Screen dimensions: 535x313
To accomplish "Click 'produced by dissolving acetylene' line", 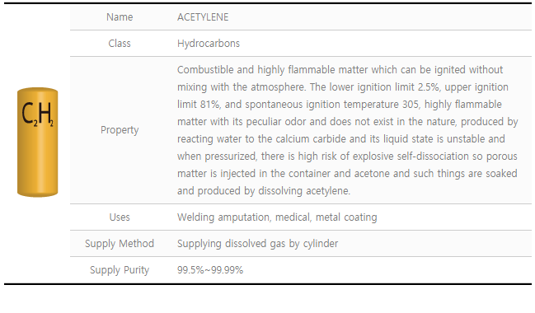I will [264, 191].
